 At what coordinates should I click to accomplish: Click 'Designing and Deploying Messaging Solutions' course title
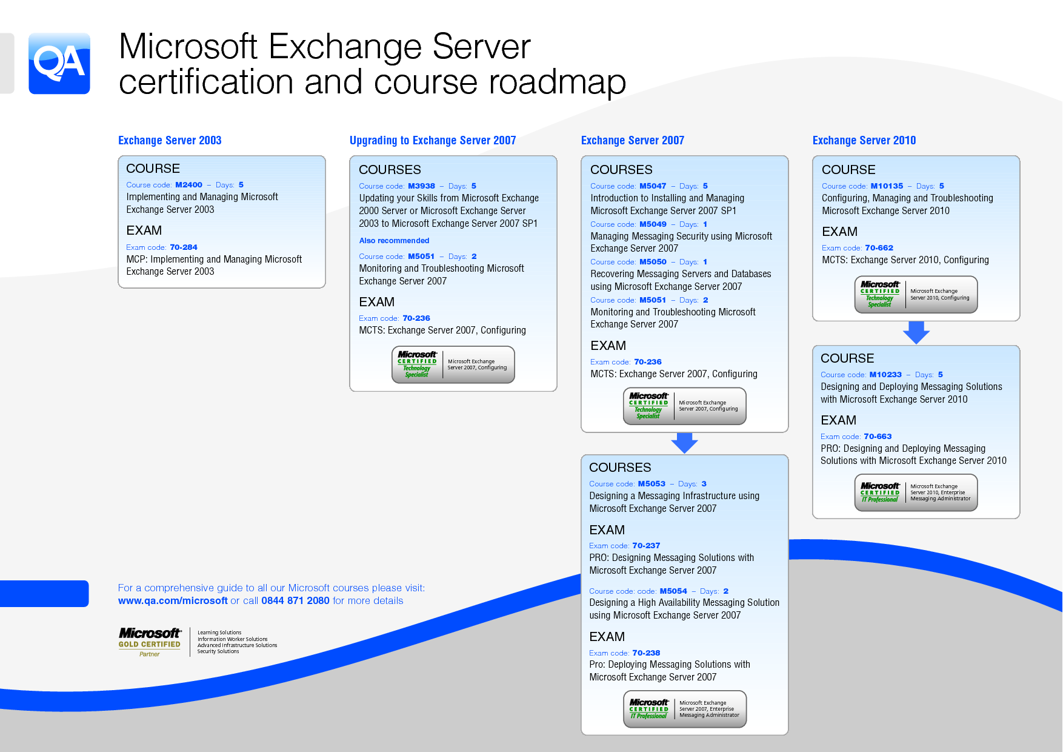tap(911, 387)
